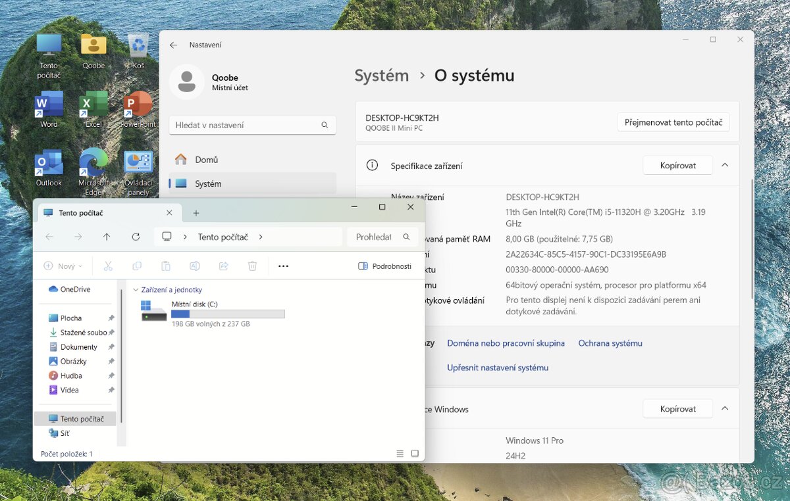Open the Nový dropdown in File Explorer
790x501 pixels.
pyautogui.click(x=63, y=266)
